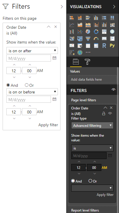Collapse the VISUALIZATIONS pane with the chevron
The width and height of the screenshot is (119, 213).
[x=114, y=7]
